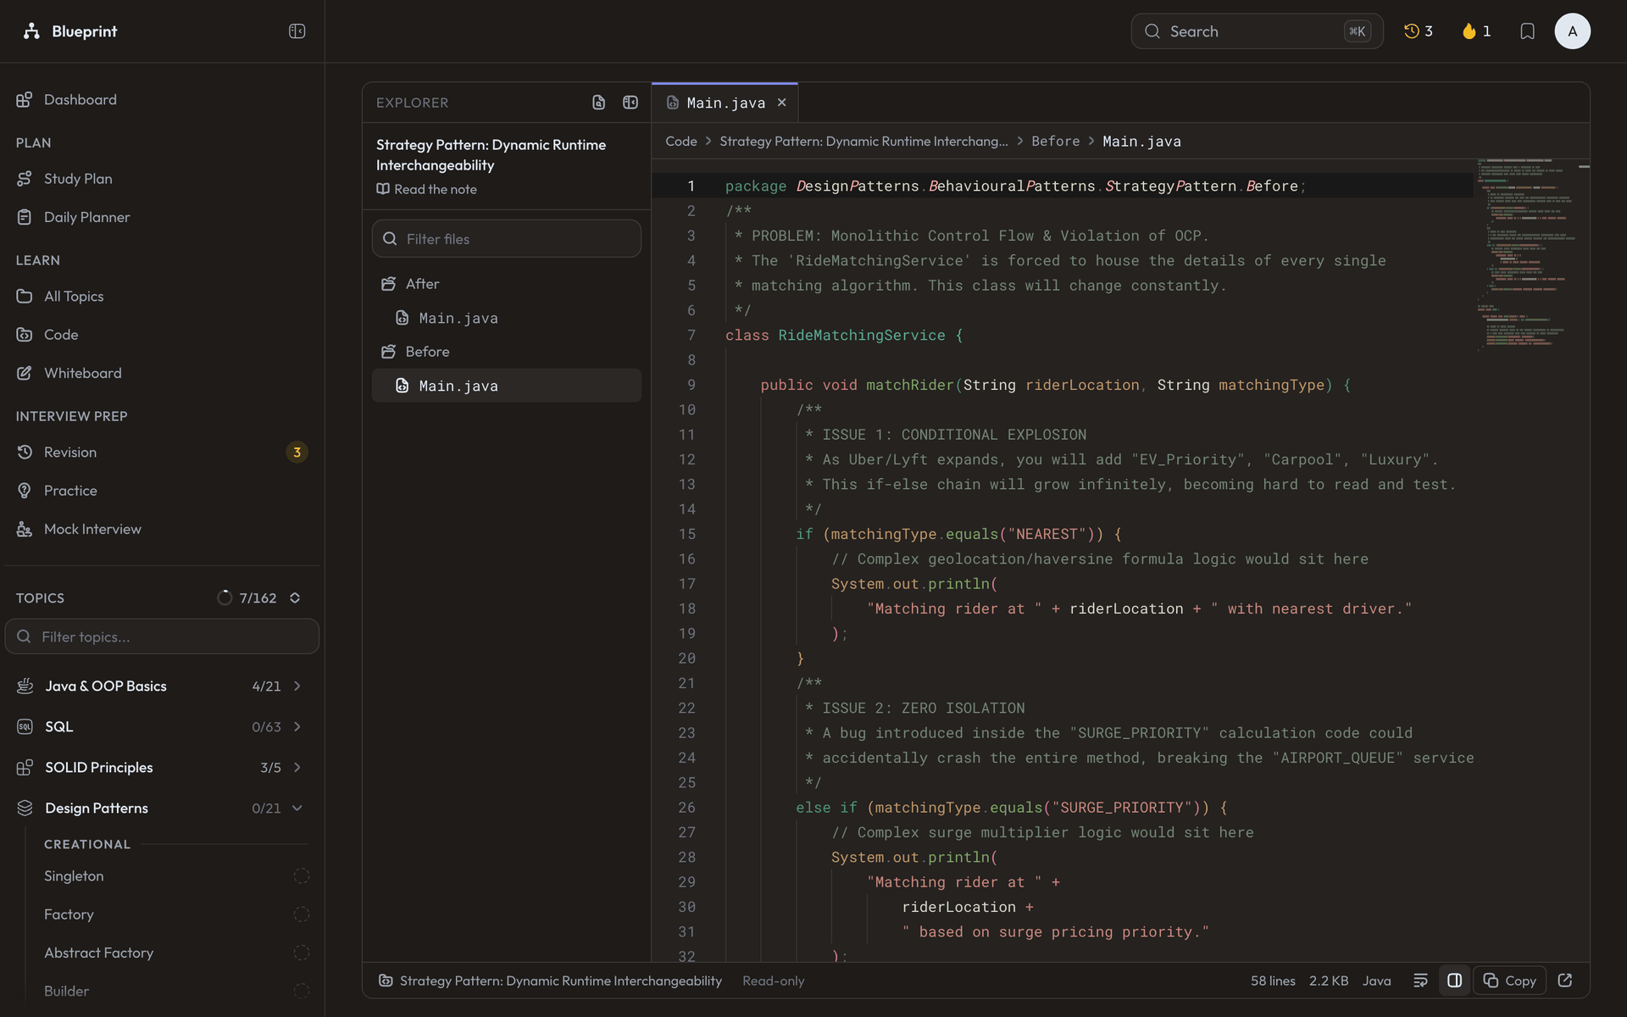Image resolution: width=1627 pixels, height=1017 pixels.
Task: Toggle word wrap icon in status bar
Action: [1421, 981]
